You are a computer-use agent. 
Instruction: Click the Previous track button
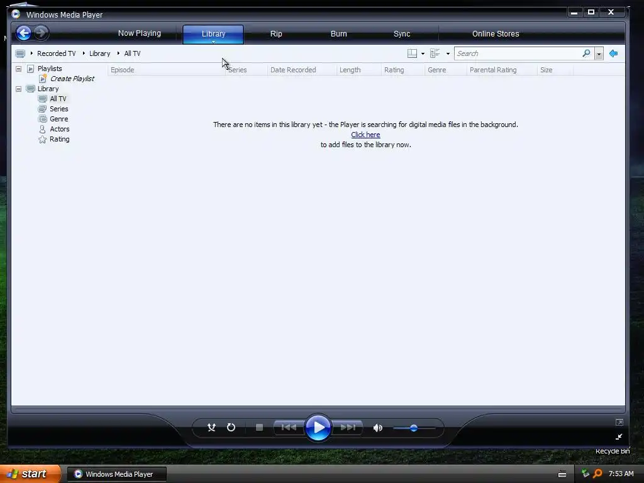click(x=289, y=428)
